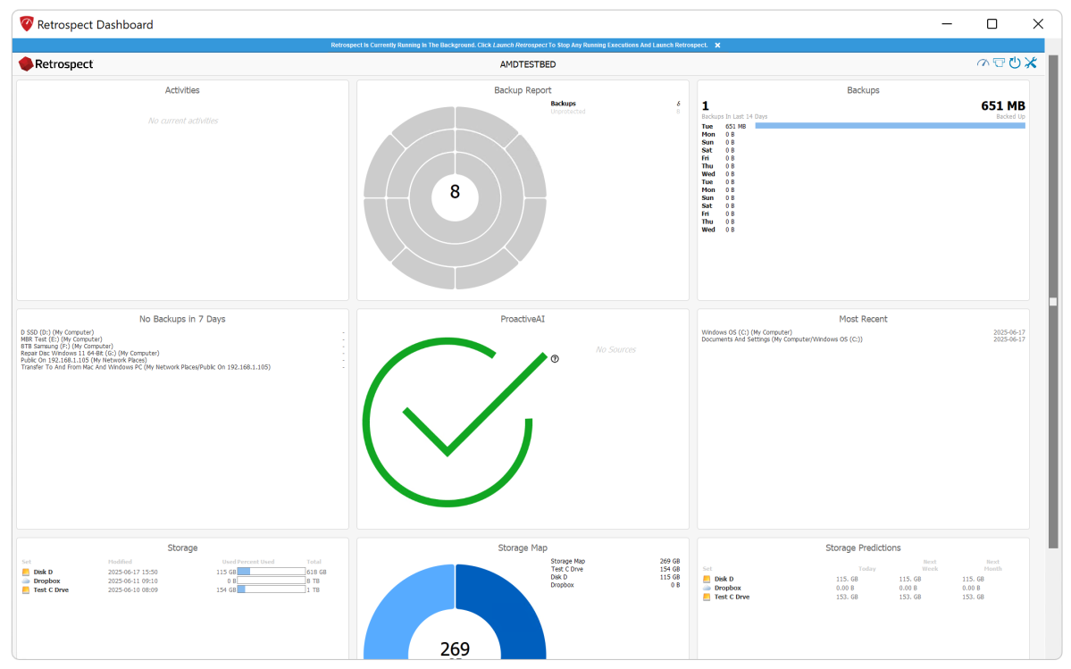Click the 'Today' column header in Storage Predictions
Viewport: 1071px width, 669px height.
(x=867, y=569)
